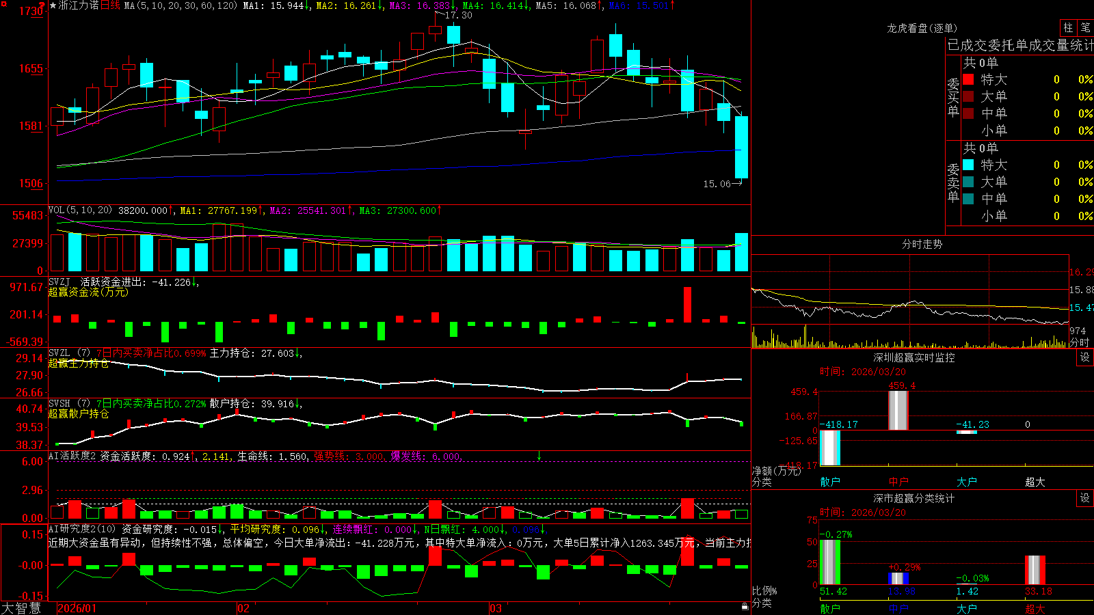This screenshot has height=615, width=1094.
Task: Click the 2026/01 date marker on time axis
Action: click(x=77, y=608)
